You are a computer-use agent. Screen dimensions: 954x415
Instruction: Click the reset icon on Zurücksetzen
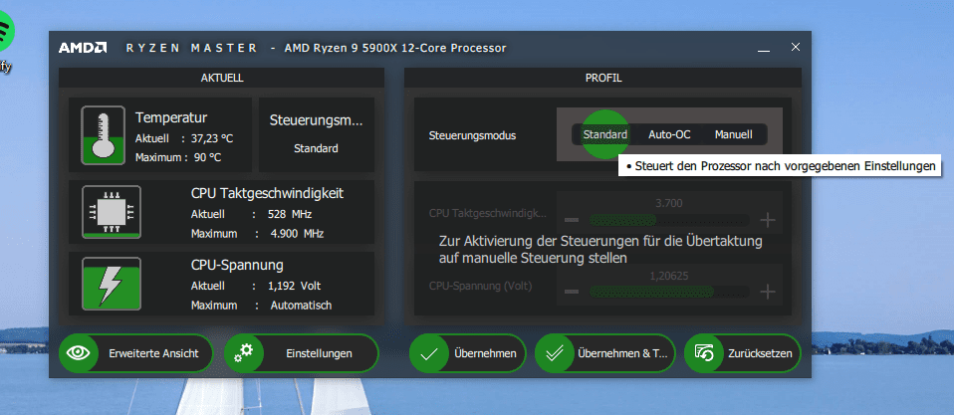704,353
